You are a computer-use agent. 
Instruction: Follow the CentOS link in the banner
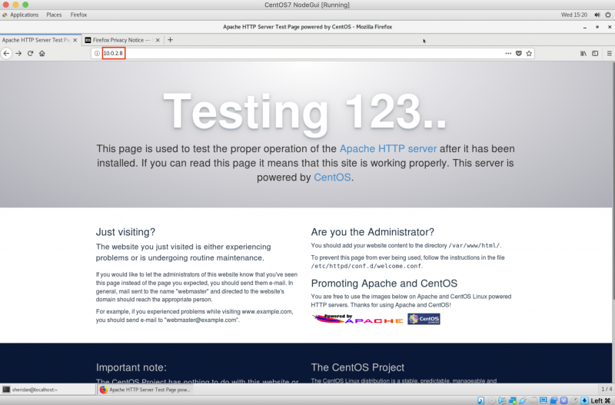coord(332,178)
